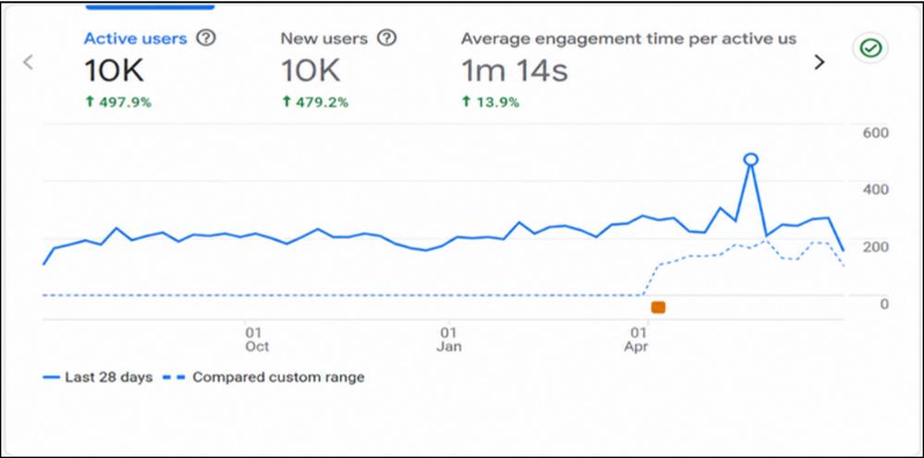Select Average engagement time metric tab
The image size is (924, 458).
tap(628, 39)
